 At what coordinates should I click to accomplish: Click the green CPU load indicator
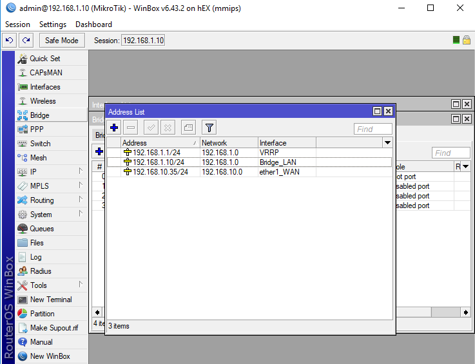click(x=456, y=40)
